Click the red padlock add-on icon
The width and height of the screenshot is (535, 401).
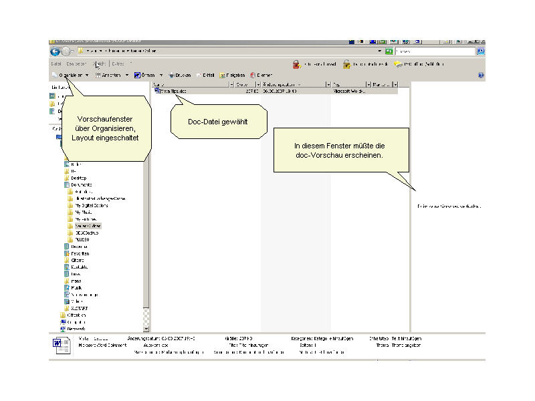click(296, 64)
